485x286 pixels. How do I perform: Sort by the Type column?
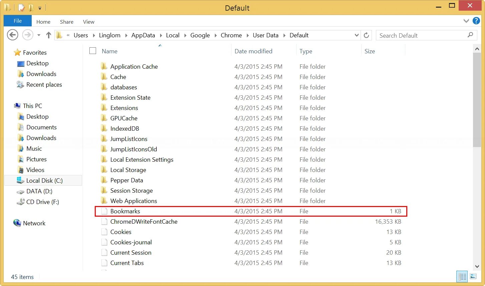click(x=306, y=51)
